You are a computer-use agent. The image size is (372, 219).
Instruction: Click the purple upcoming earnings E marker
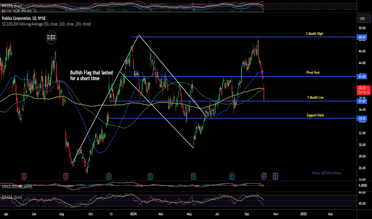coord(275,176)
